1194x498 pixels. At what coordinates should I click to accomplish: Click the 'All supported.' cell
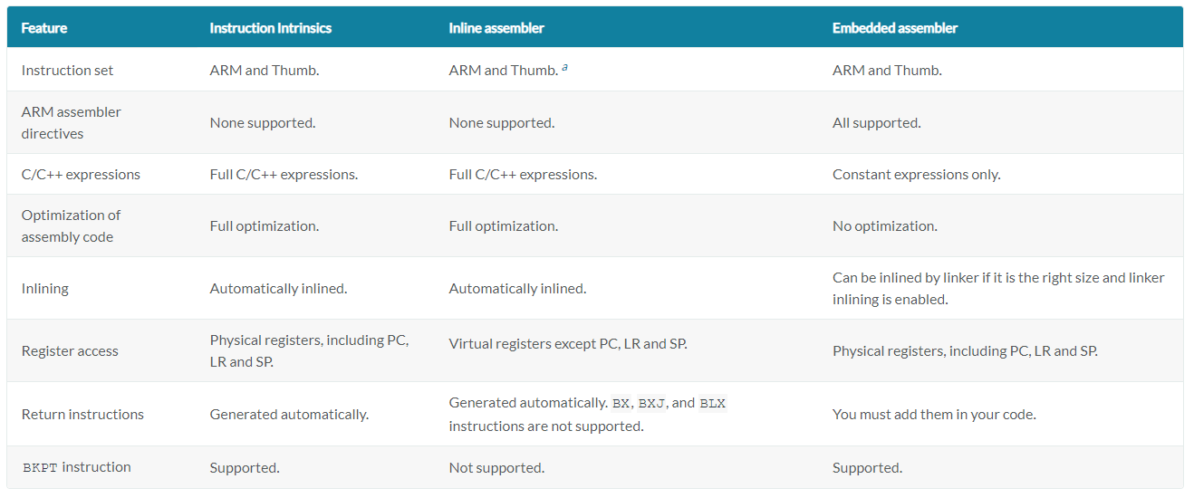(x=877, y=122)
